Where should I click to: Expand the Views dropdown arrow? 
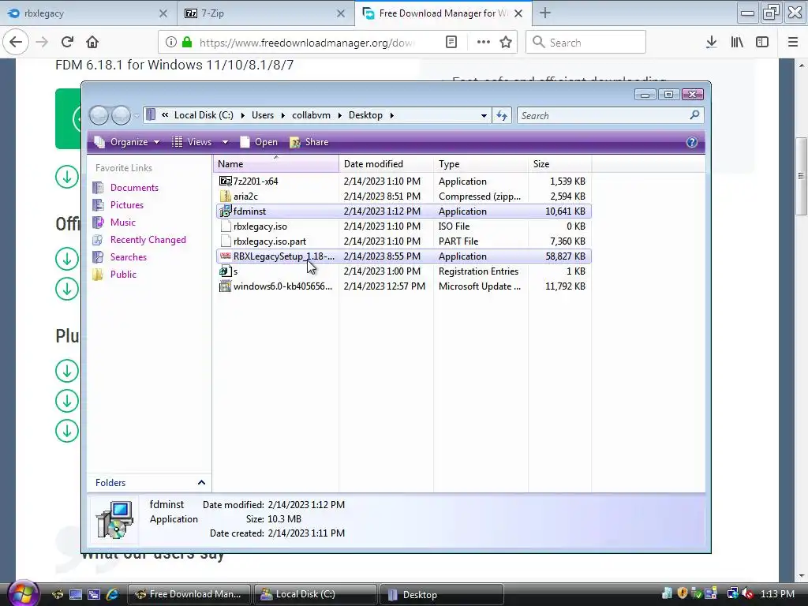[225, 142]
